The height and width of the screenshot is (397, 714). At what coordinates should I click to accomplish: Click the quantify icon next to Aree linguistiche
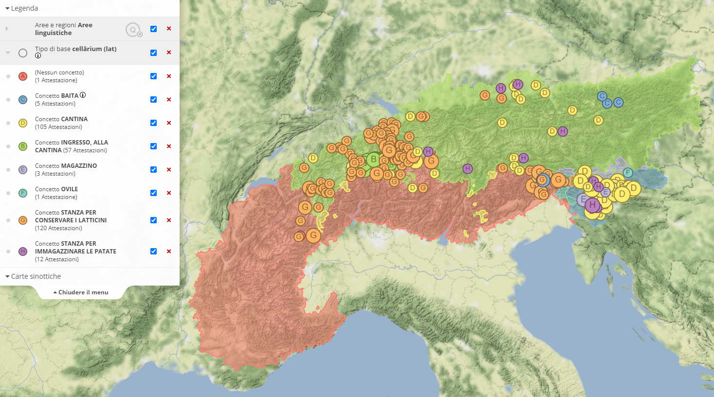(133, 30)
